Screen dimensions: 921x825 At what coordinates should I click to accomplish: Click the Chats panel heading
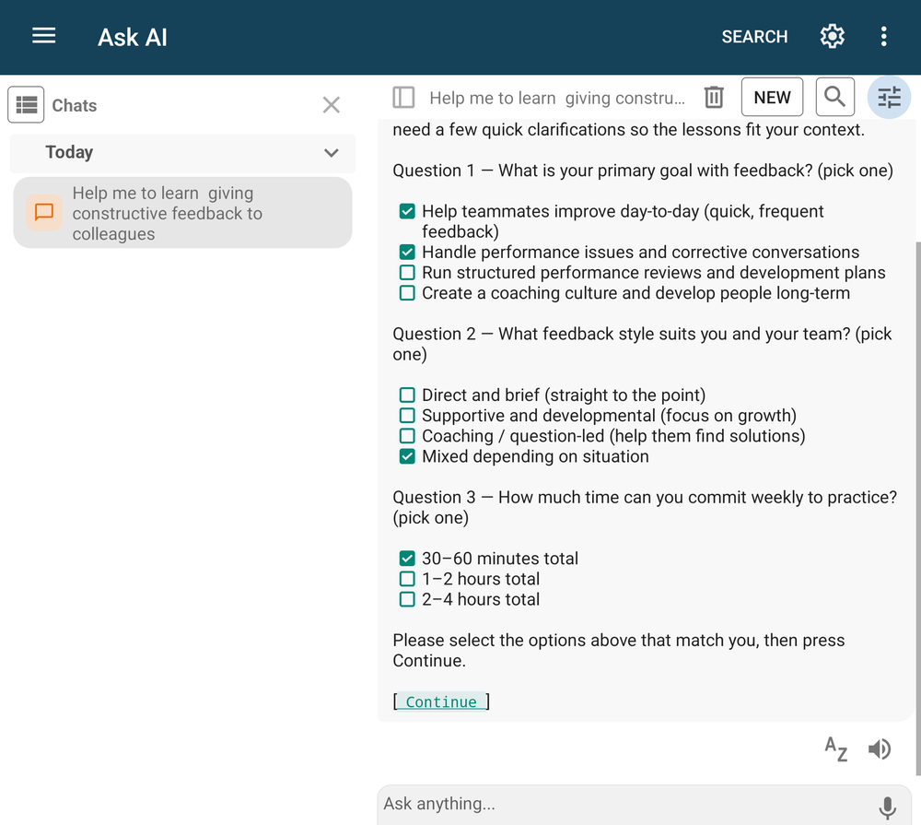click(74, 105)
